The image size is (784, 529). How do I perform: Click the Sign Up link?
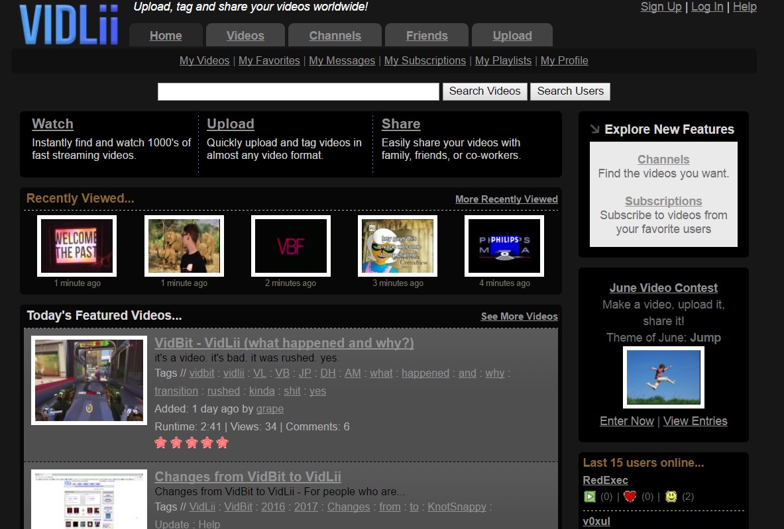tap(661, 7)
